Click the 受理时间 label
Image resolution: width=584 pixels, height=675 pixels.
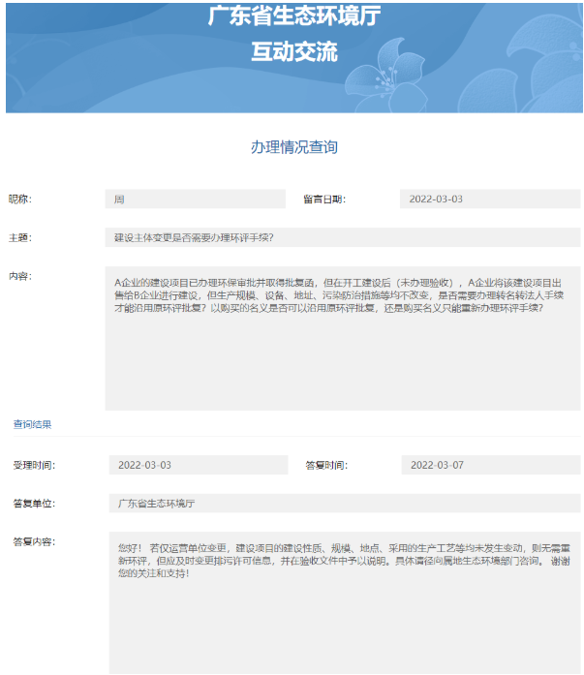[x=34, y=465]
